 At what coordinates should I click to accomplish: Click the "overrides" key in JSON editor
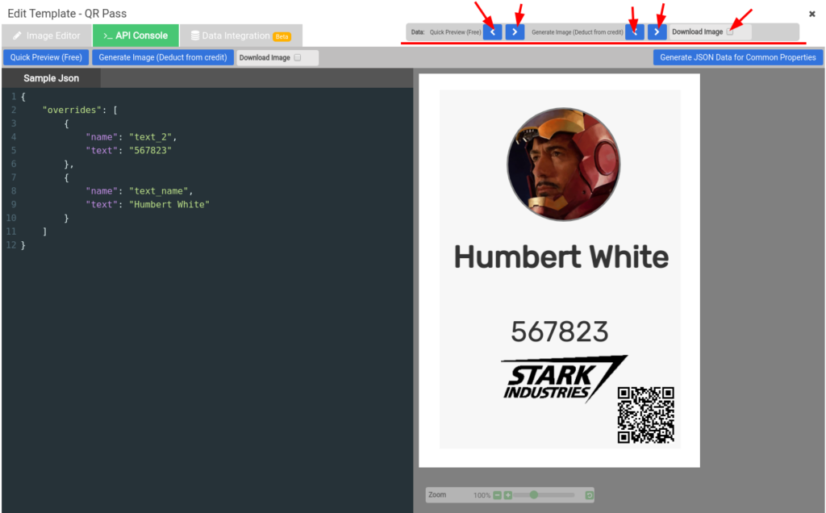72,110
